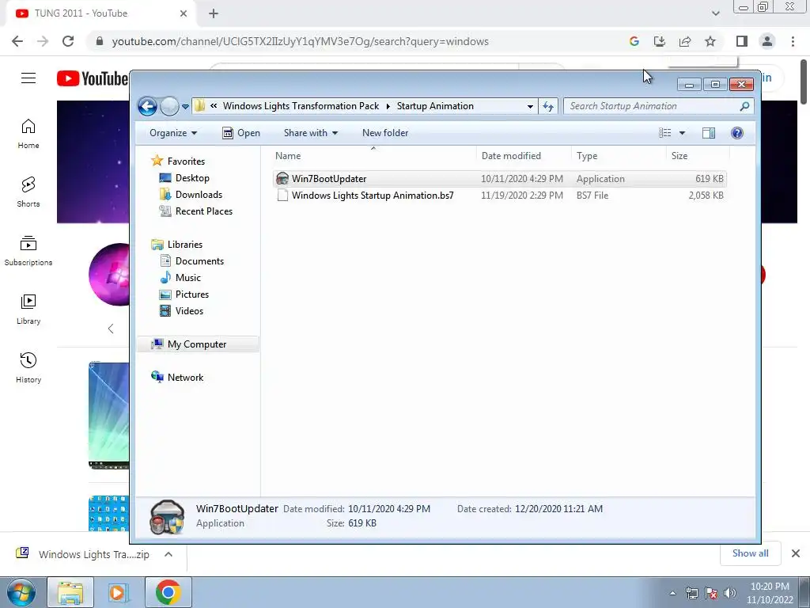
Task: Click Windows Lights Transformation Pack breadcrumb
Action: [301, 106]
